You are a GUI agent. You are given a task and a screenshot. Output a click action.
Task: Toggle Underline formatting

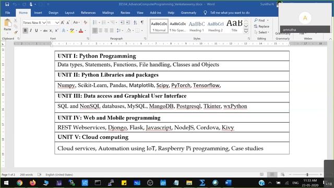tap(37, 30)
